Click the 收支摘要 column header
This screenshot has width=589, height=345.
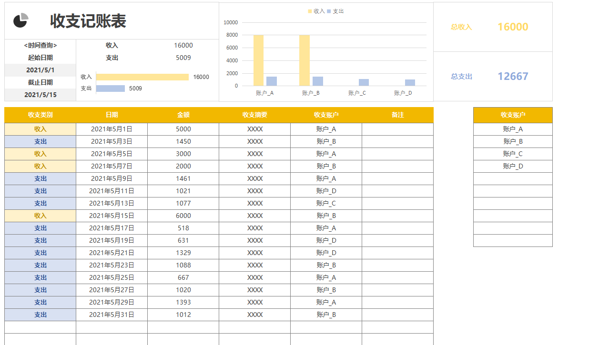pos(254,115)
